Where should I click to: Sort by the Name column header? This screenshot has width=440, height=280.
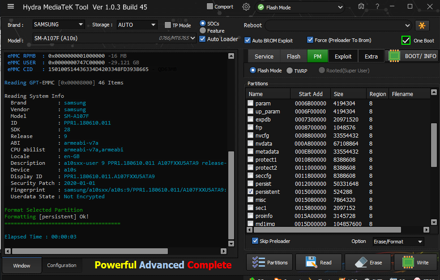tap(268, 94)
